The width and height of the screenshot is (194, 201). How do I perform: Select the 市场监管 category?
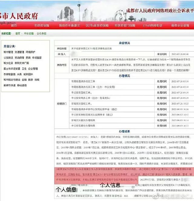coord(37,58)
